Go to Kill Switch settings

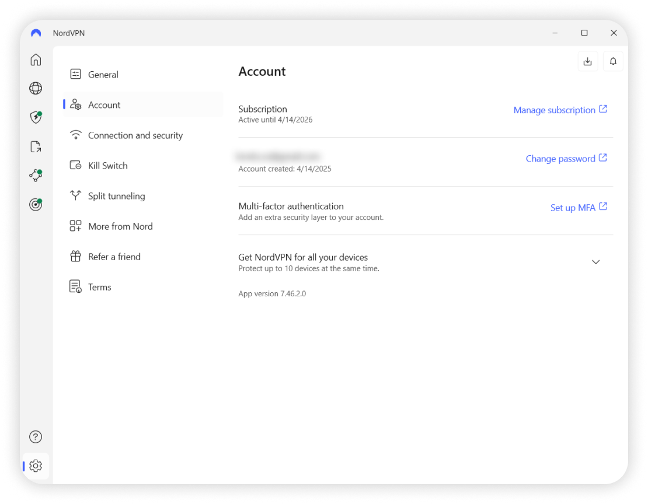coord(107,166)
